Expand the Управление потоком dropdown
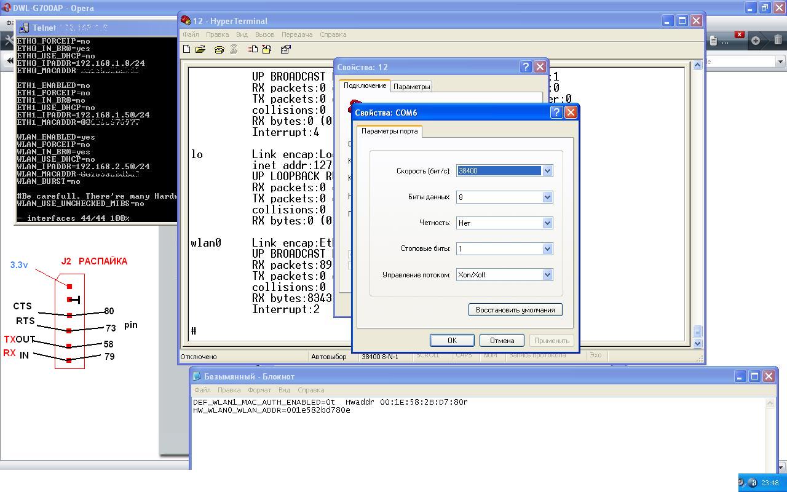 (x=547, y=275)
